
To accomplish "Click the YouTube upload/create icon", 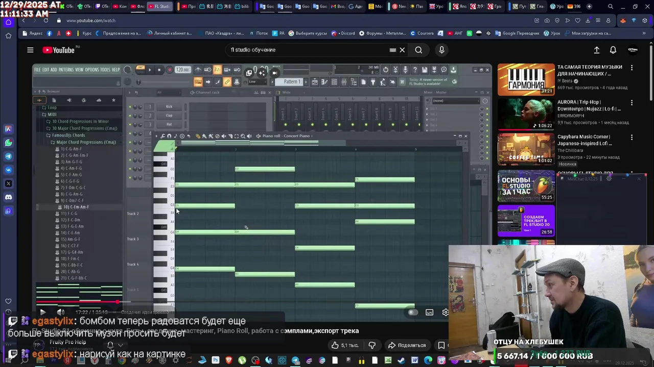I will [596, 50].
